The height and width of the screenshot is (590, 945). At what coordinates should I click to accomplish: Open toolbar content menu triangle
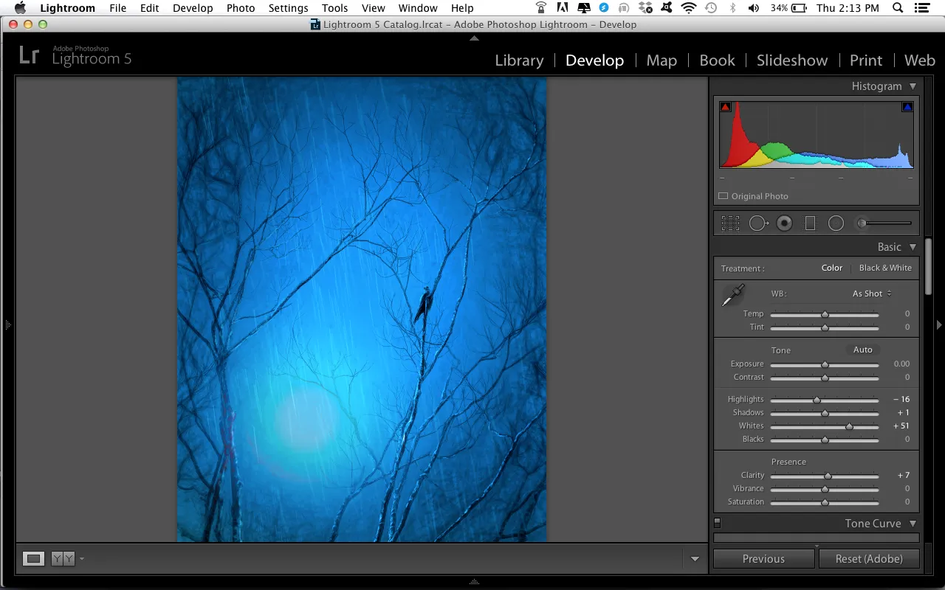point(695,559)
